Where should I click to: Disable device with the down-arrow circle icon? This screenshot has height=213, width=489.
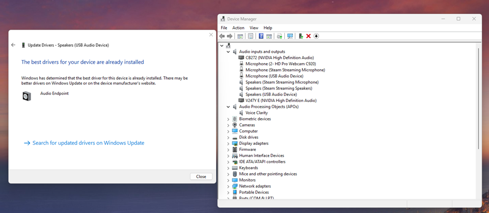pyautogui.click(x=316, y=36)
